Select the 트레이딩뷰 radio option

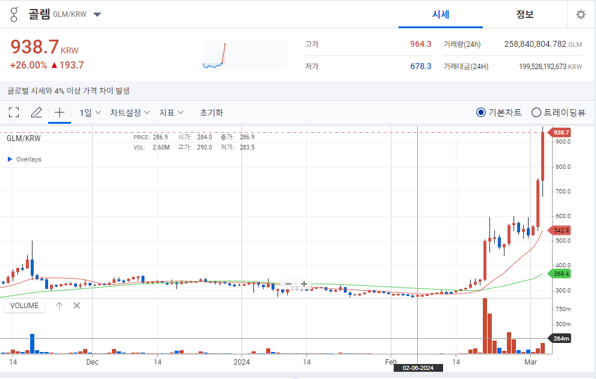(558, 112)
